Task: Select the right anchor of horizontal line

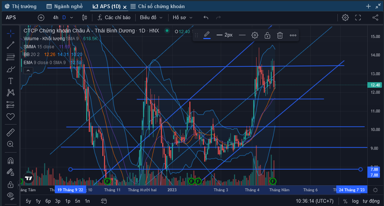Action: click(360, 169)
